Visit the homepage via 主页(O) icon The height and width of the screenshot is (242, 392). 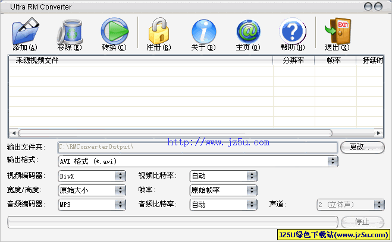coord(248,31)
